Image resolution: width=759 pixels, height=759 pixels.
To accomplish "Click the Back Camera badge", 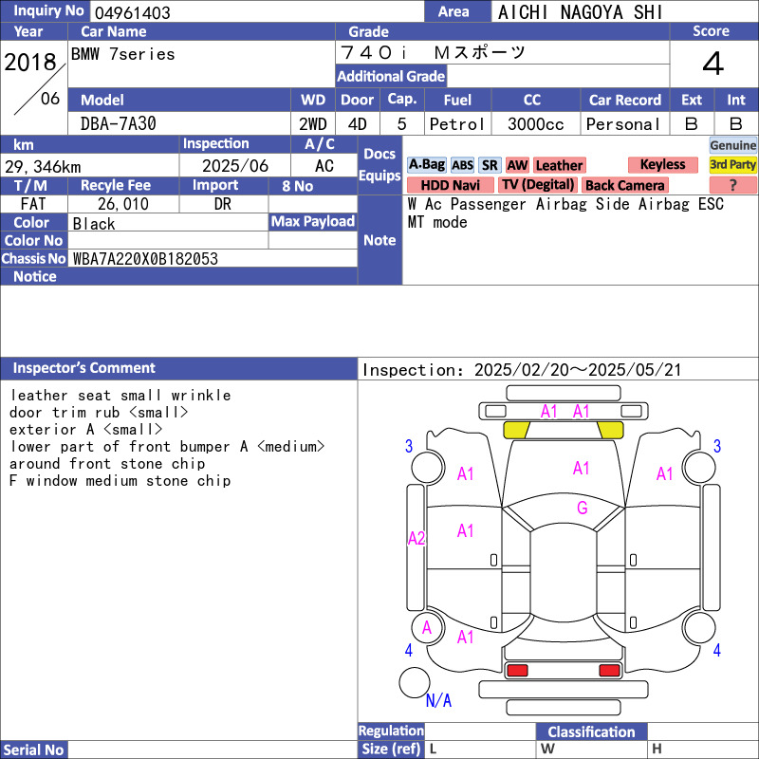I will (x=624, y=185).
